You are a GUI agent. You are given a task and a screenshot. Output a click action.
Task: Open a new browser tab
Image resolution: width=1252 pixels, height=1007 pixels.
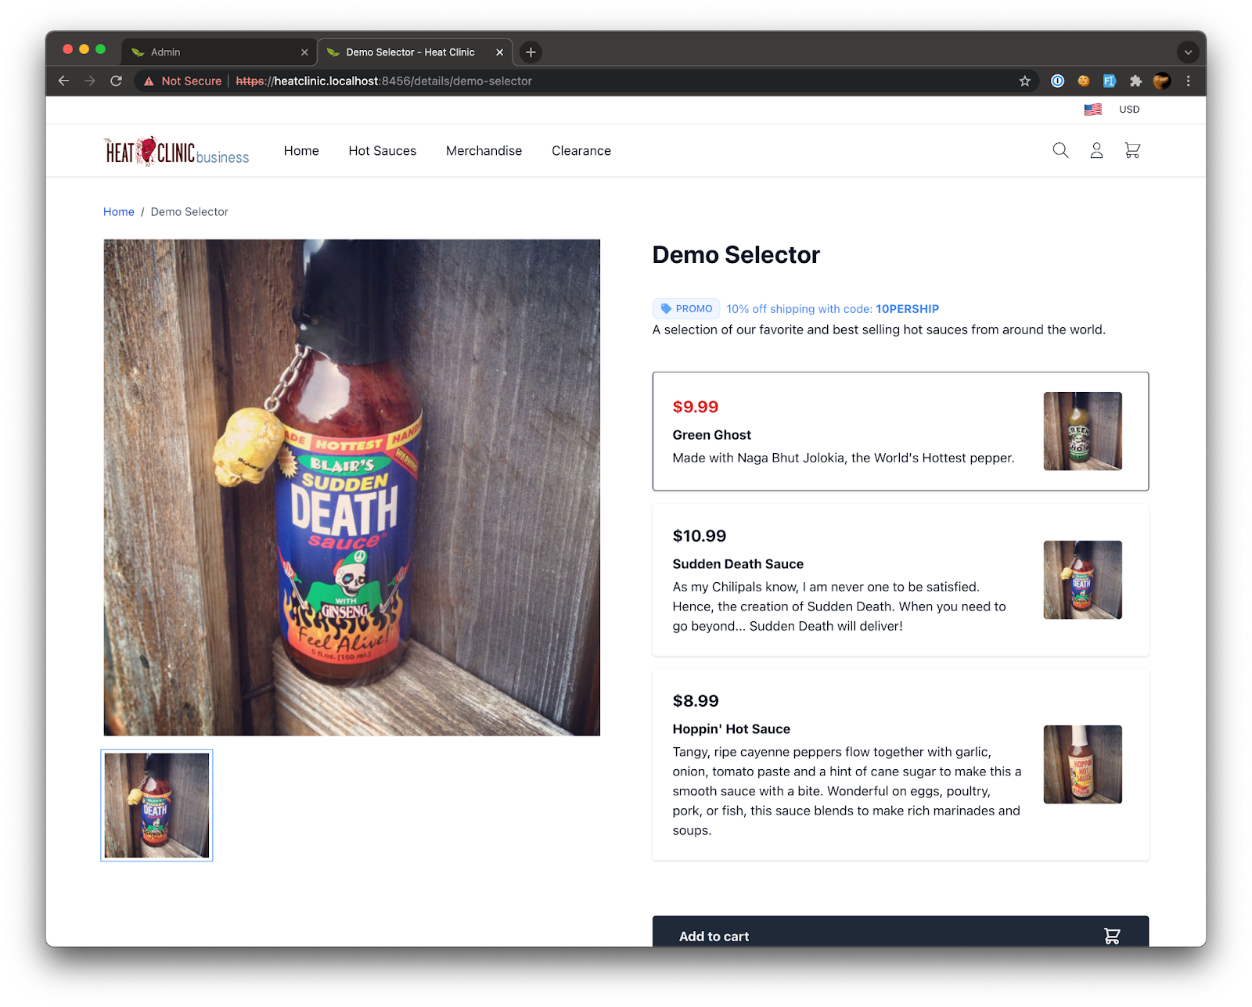[531, 52]
